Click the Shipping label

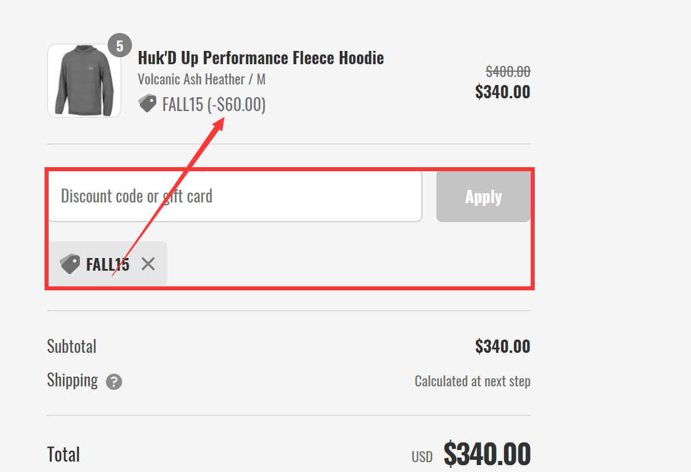(x=72, y=381)
